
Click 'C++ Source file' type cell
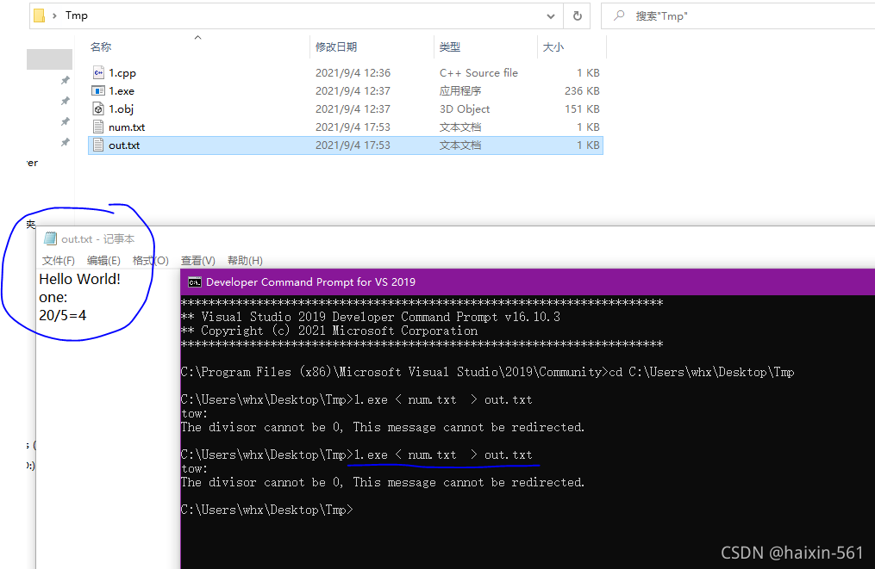tap(478, 72)
